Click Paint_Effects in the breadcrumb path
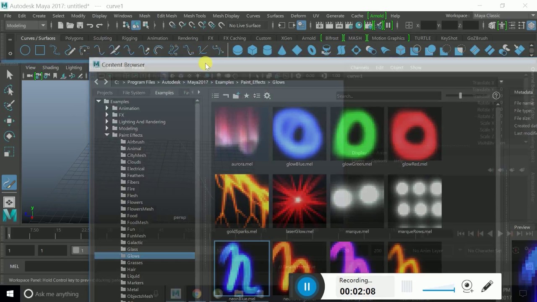This screenshot has height=302, width=537. pyautogui.click(x=253, y=82)
